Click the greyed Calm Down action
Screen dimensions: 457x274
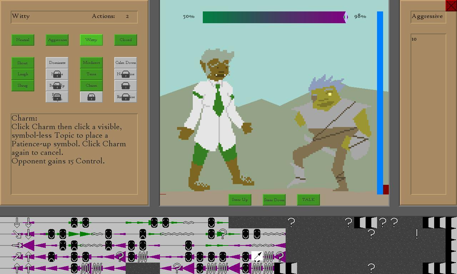click(126, 63)
